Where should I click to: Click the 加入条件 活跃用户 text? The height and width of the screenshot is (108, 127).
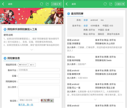pyautogui.click(x=77, y=64)
